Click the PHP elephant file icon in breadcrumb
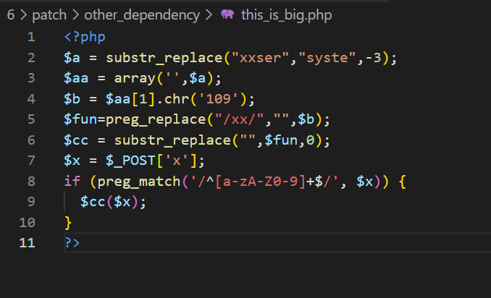 (x=227, y=14)
